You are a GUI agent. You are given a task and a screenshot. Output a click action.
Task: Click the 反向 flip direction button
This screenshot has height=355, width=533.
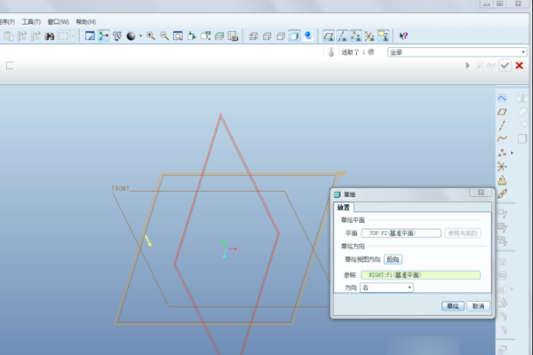(393, 259)
